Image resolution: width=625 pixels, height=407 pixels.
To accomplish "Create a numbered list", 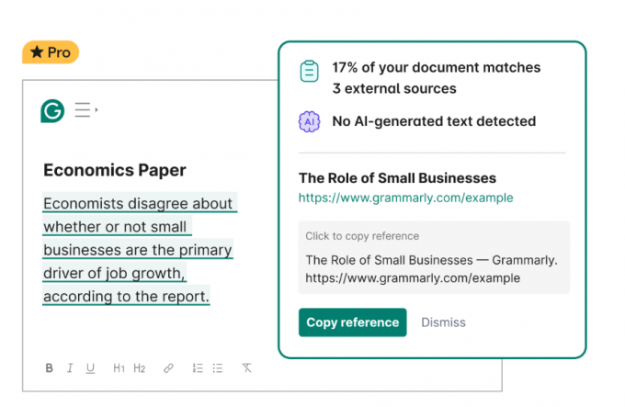I will coord(198,368).
